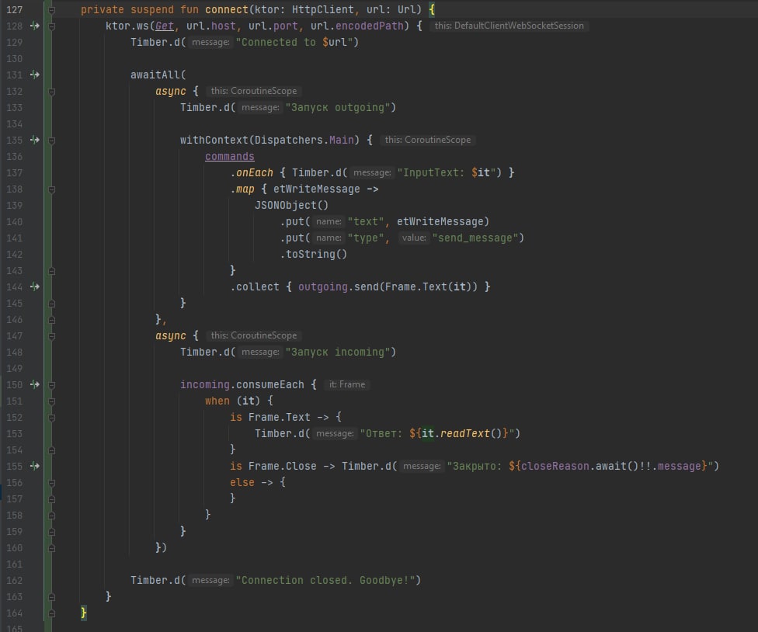This screenshot has width=758, height=632.
Task: Click suspend call gutter icon on line 144
Action: pyautogui.click(x=35, y=286)
